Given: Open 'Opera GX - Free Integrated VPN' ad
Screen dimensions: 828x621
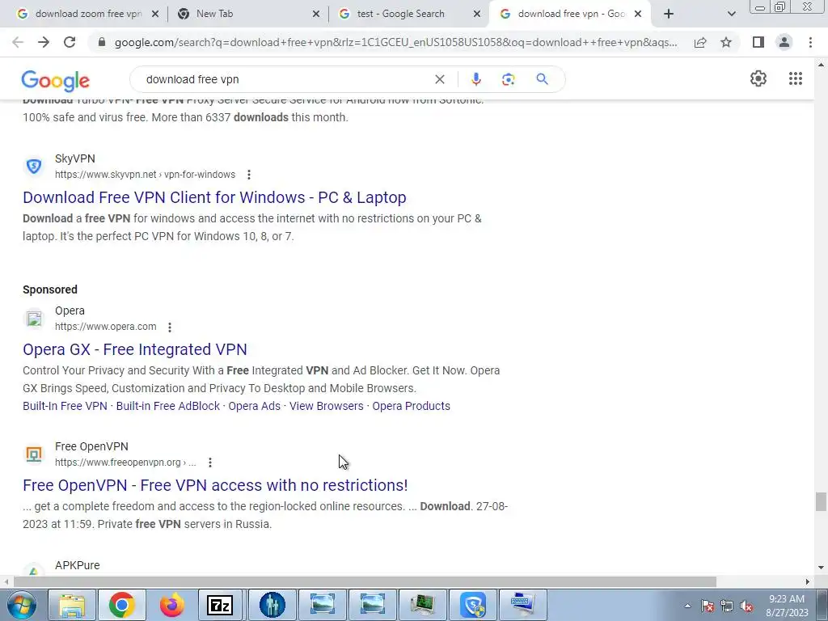Looking at the screenshot, I should (x=135, y=349).
